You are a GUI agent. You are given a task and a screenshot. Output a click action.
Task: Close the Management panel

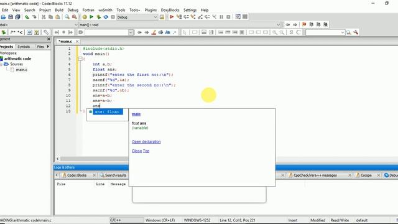click(49, 39)
